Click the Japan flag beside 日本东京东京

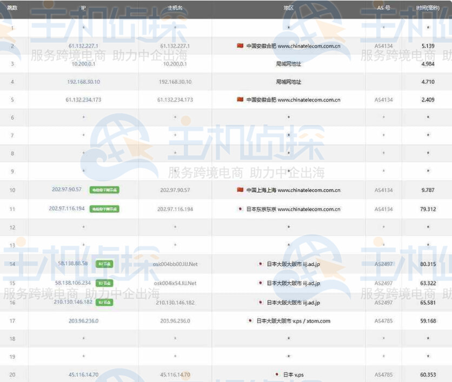[x=240, y=209]
